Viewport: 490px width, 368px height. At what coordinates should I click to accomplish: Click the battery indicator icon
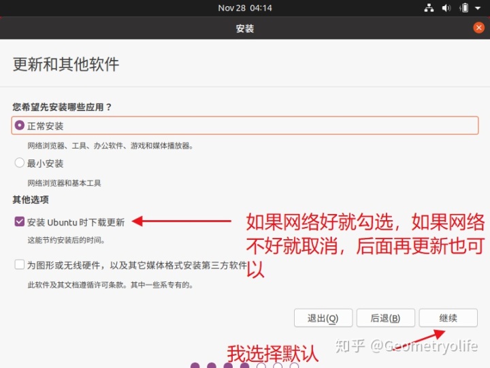pyautogui.click(x=464, y=7)
